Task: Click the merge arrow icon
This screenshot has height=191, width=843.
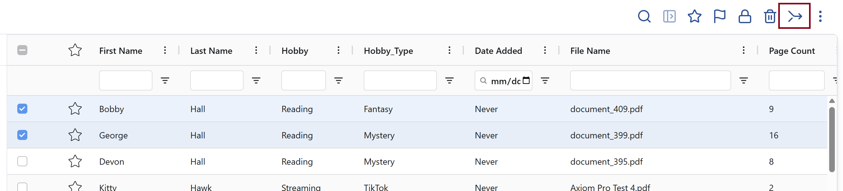Action: click(x=795, y=16)
